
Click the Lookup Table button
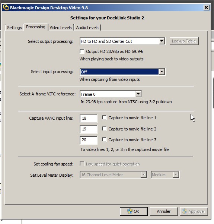click(184, 41)
